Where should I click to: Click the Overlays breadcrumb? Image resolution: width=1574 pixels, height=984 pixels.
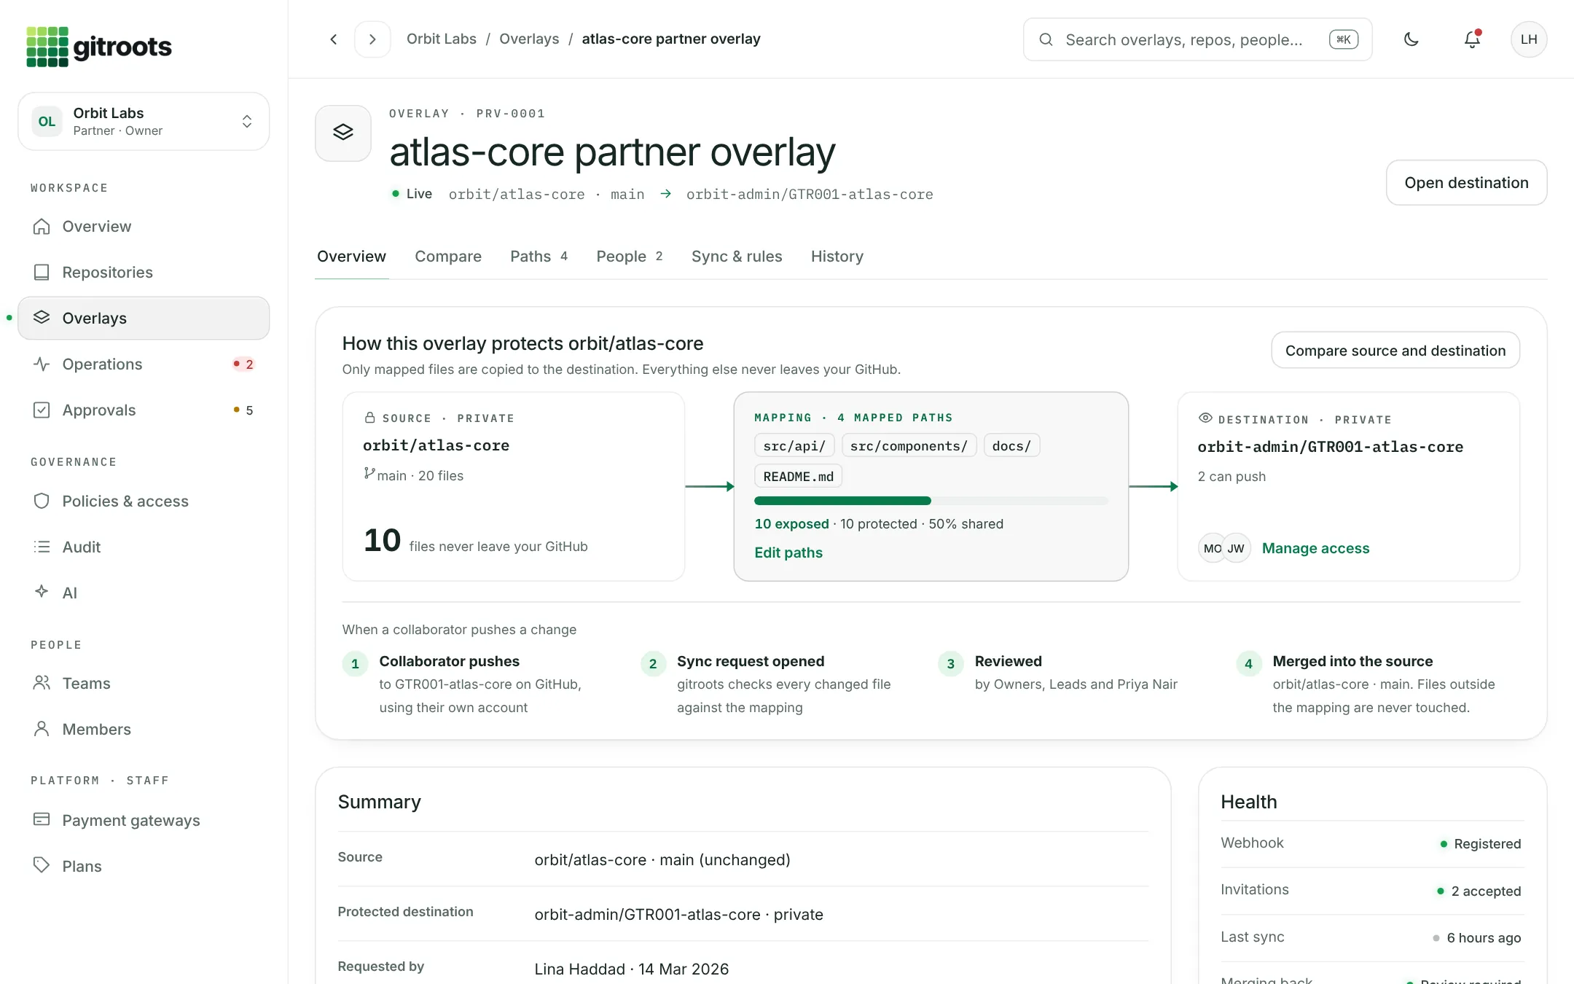coord(529,39)
